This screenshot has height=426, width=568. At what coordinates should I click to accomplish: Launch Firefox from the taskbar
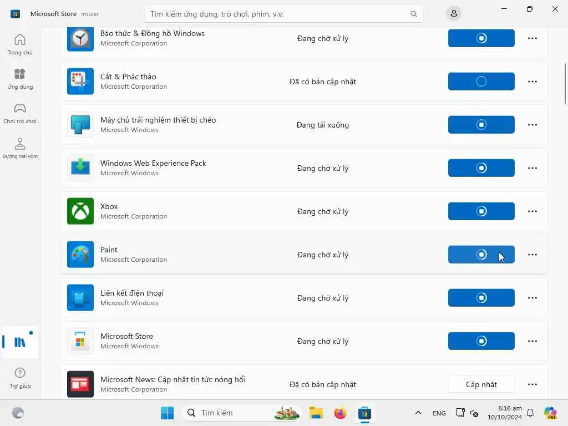(340, 413)
